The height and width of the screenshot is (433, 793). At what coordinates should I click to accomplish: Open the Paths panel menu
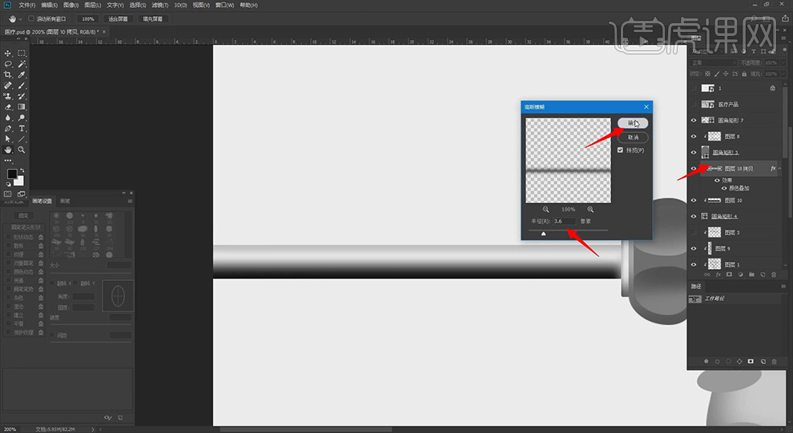(x=783, y=287)
